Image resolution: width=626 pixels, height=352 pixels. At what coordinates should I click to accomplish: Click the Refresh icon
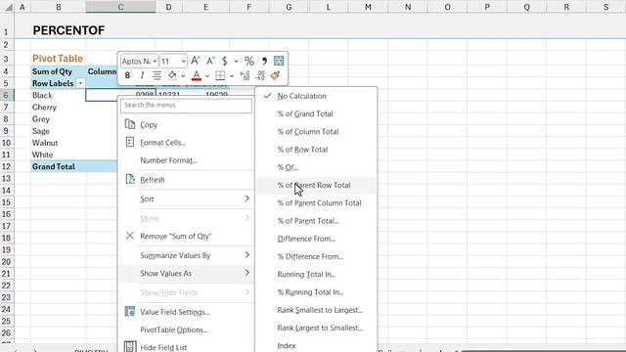click(x=130, y=179)
